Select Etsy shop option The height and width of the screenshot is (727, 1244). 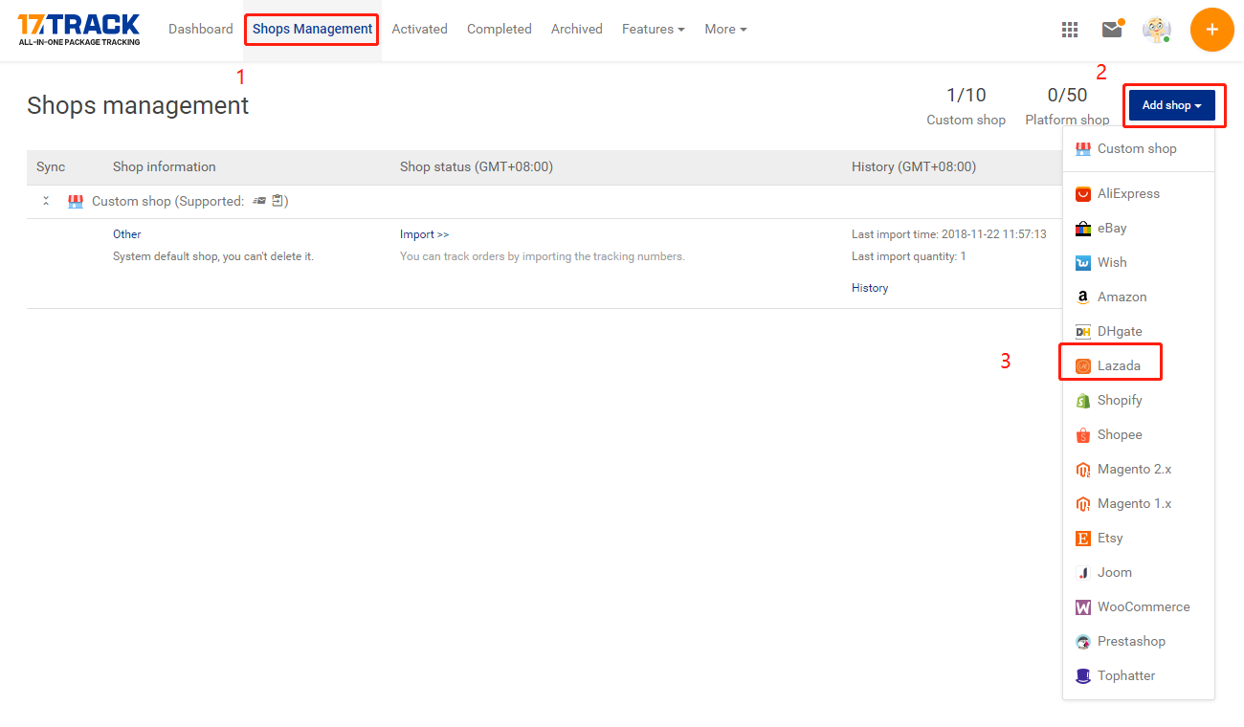click(x=1109, y=538)
